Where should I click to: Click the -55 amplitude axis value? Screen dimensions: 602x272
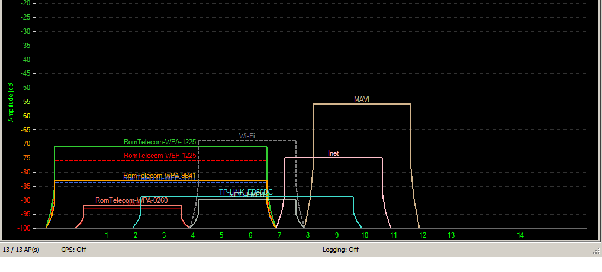tap(25, 102)
